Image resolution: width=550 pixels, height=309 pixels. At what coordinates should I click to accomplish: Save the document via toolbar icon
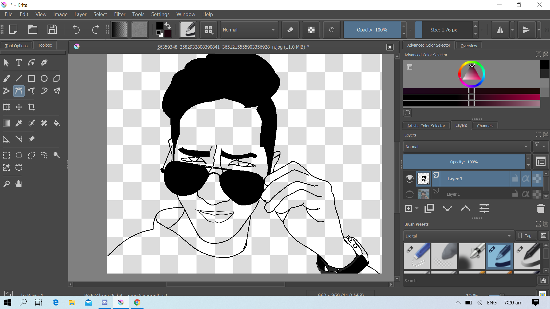pyautogui.click(x=52, y=29)
